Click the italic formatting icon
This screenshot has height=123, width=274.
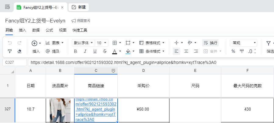point(85,51)
